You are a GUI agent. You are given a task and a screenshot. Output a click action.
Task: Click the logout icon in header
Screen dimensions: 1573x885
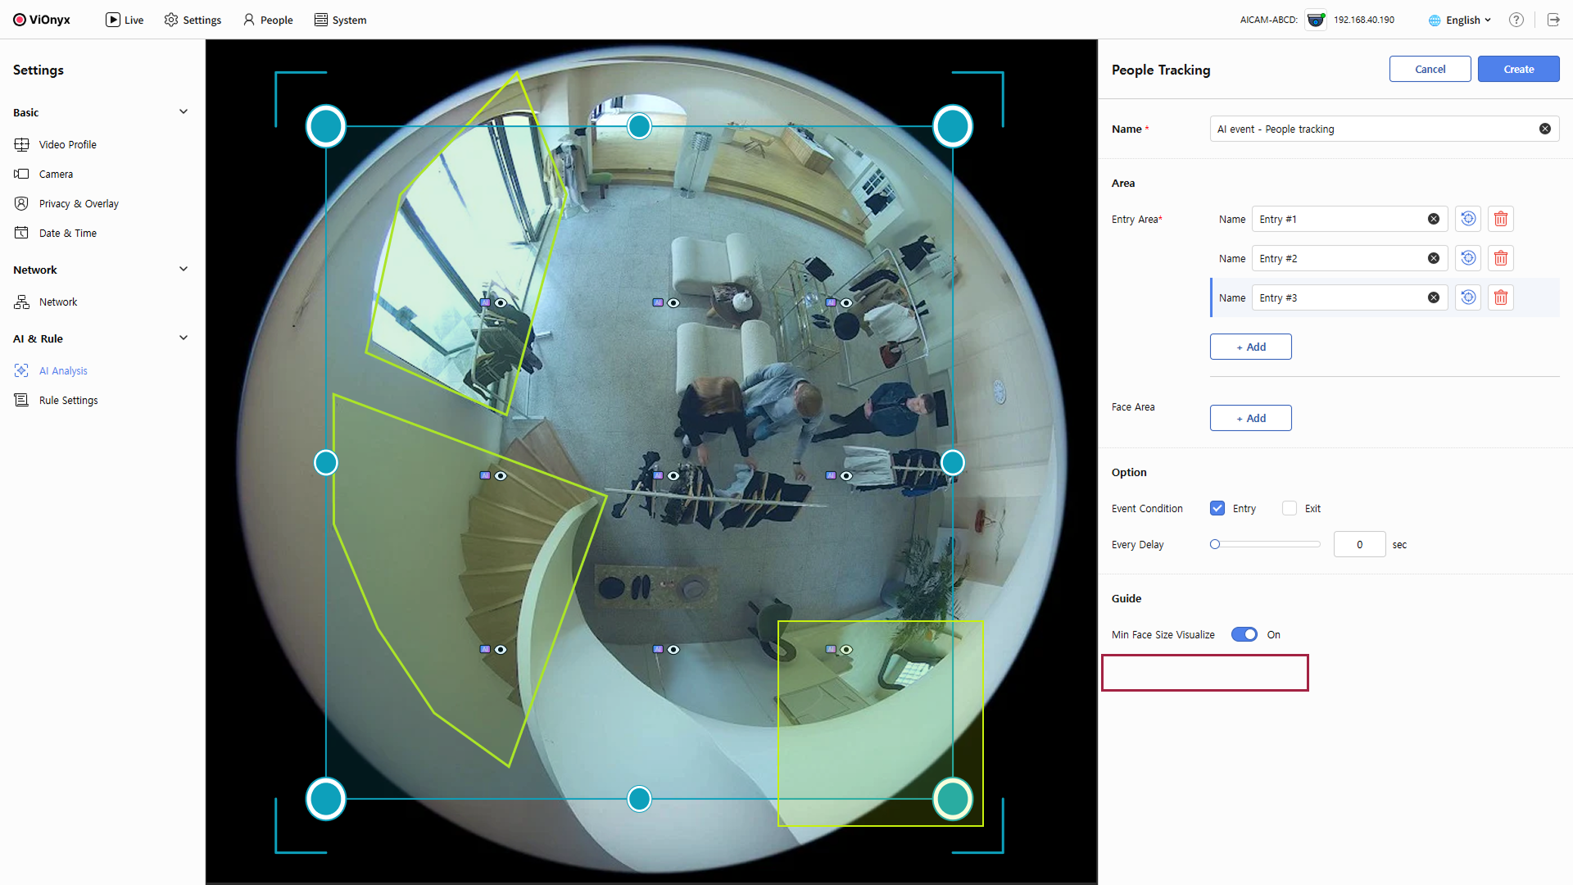coord(1553,20)
